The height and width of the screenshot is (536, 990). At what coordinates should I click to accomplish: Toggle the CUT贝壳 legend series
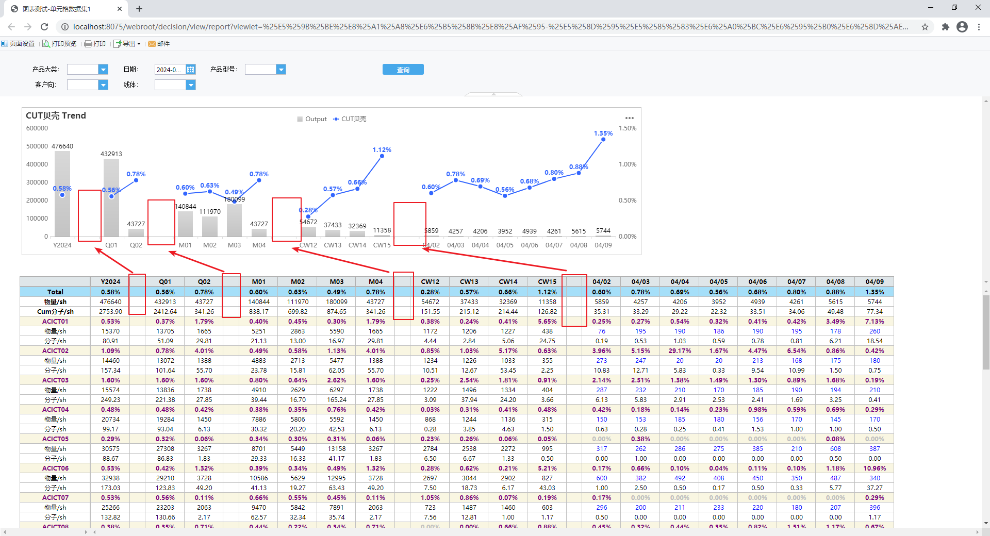click(x=350, y=119)
